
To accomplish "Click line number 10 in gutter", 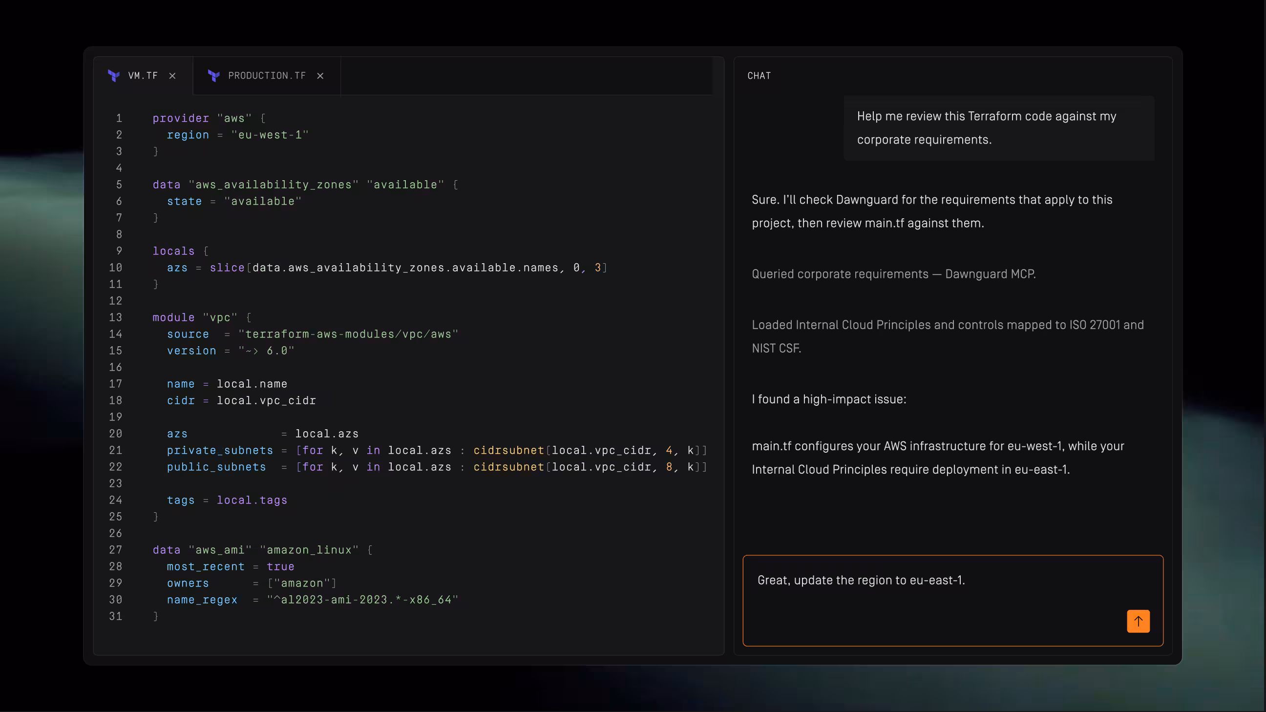I will tap(115, 268).
